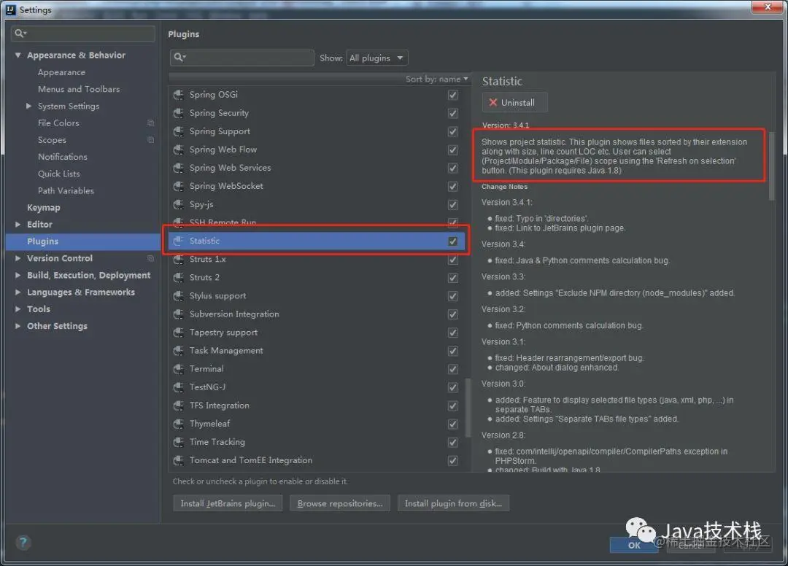Open the Show All plugins dropdown
This screenshot has width=788, height=566.
[376, 58]
